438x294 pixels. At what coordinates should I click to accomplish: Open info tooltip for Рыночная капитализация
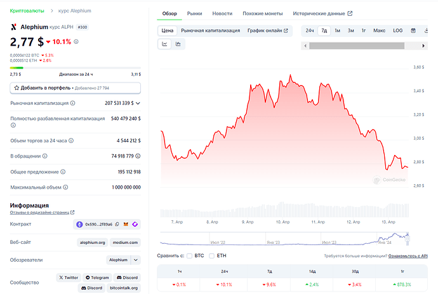click(x=72, y=103)
